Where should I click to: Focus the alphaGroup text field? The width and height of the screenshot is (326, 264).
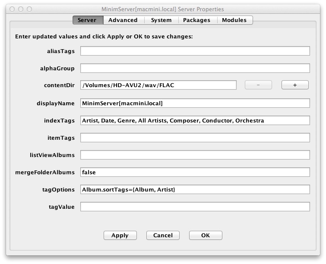[x=195, y=68]
